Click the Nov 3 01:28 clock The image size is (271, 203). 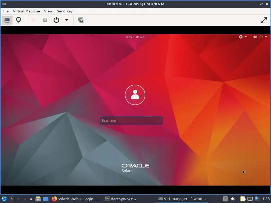point(135,37)
